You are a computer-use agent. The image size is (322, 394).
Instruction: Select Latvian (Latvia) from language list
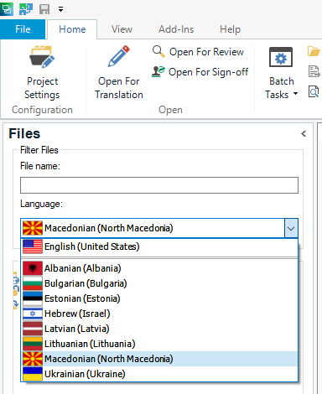pyautogui.click(x=159, y=329)
